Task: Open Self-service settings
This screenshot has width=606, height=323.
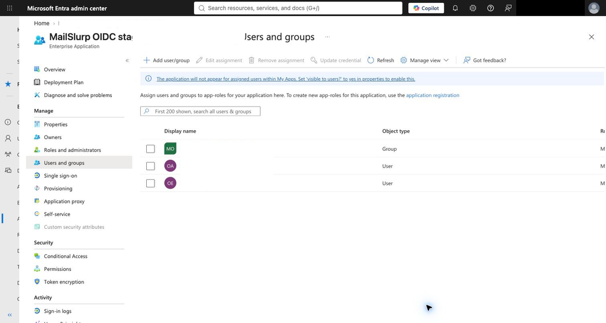Action: click(x=57, y=214)
